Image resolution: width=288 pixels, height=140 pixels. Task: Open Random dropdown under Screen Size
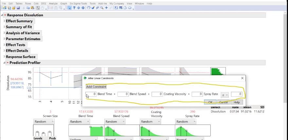coord(44,121)
